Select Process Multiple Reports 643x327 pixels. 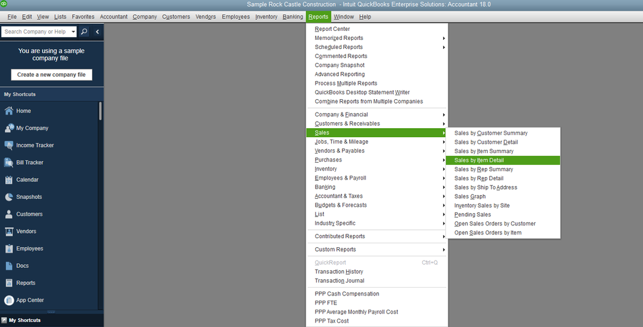[x=377, y=83]
